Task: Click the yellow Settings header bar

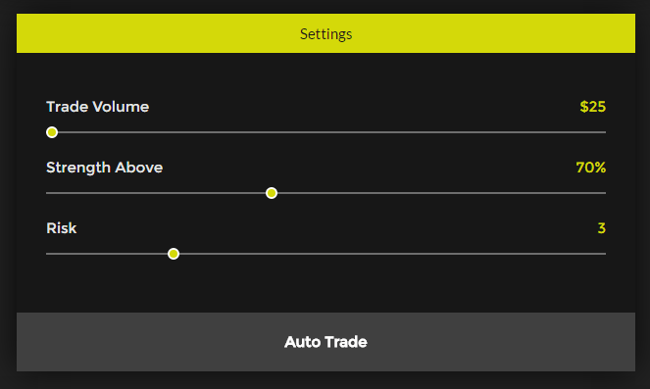Action: pyautogui.click(x=325, y=33)
